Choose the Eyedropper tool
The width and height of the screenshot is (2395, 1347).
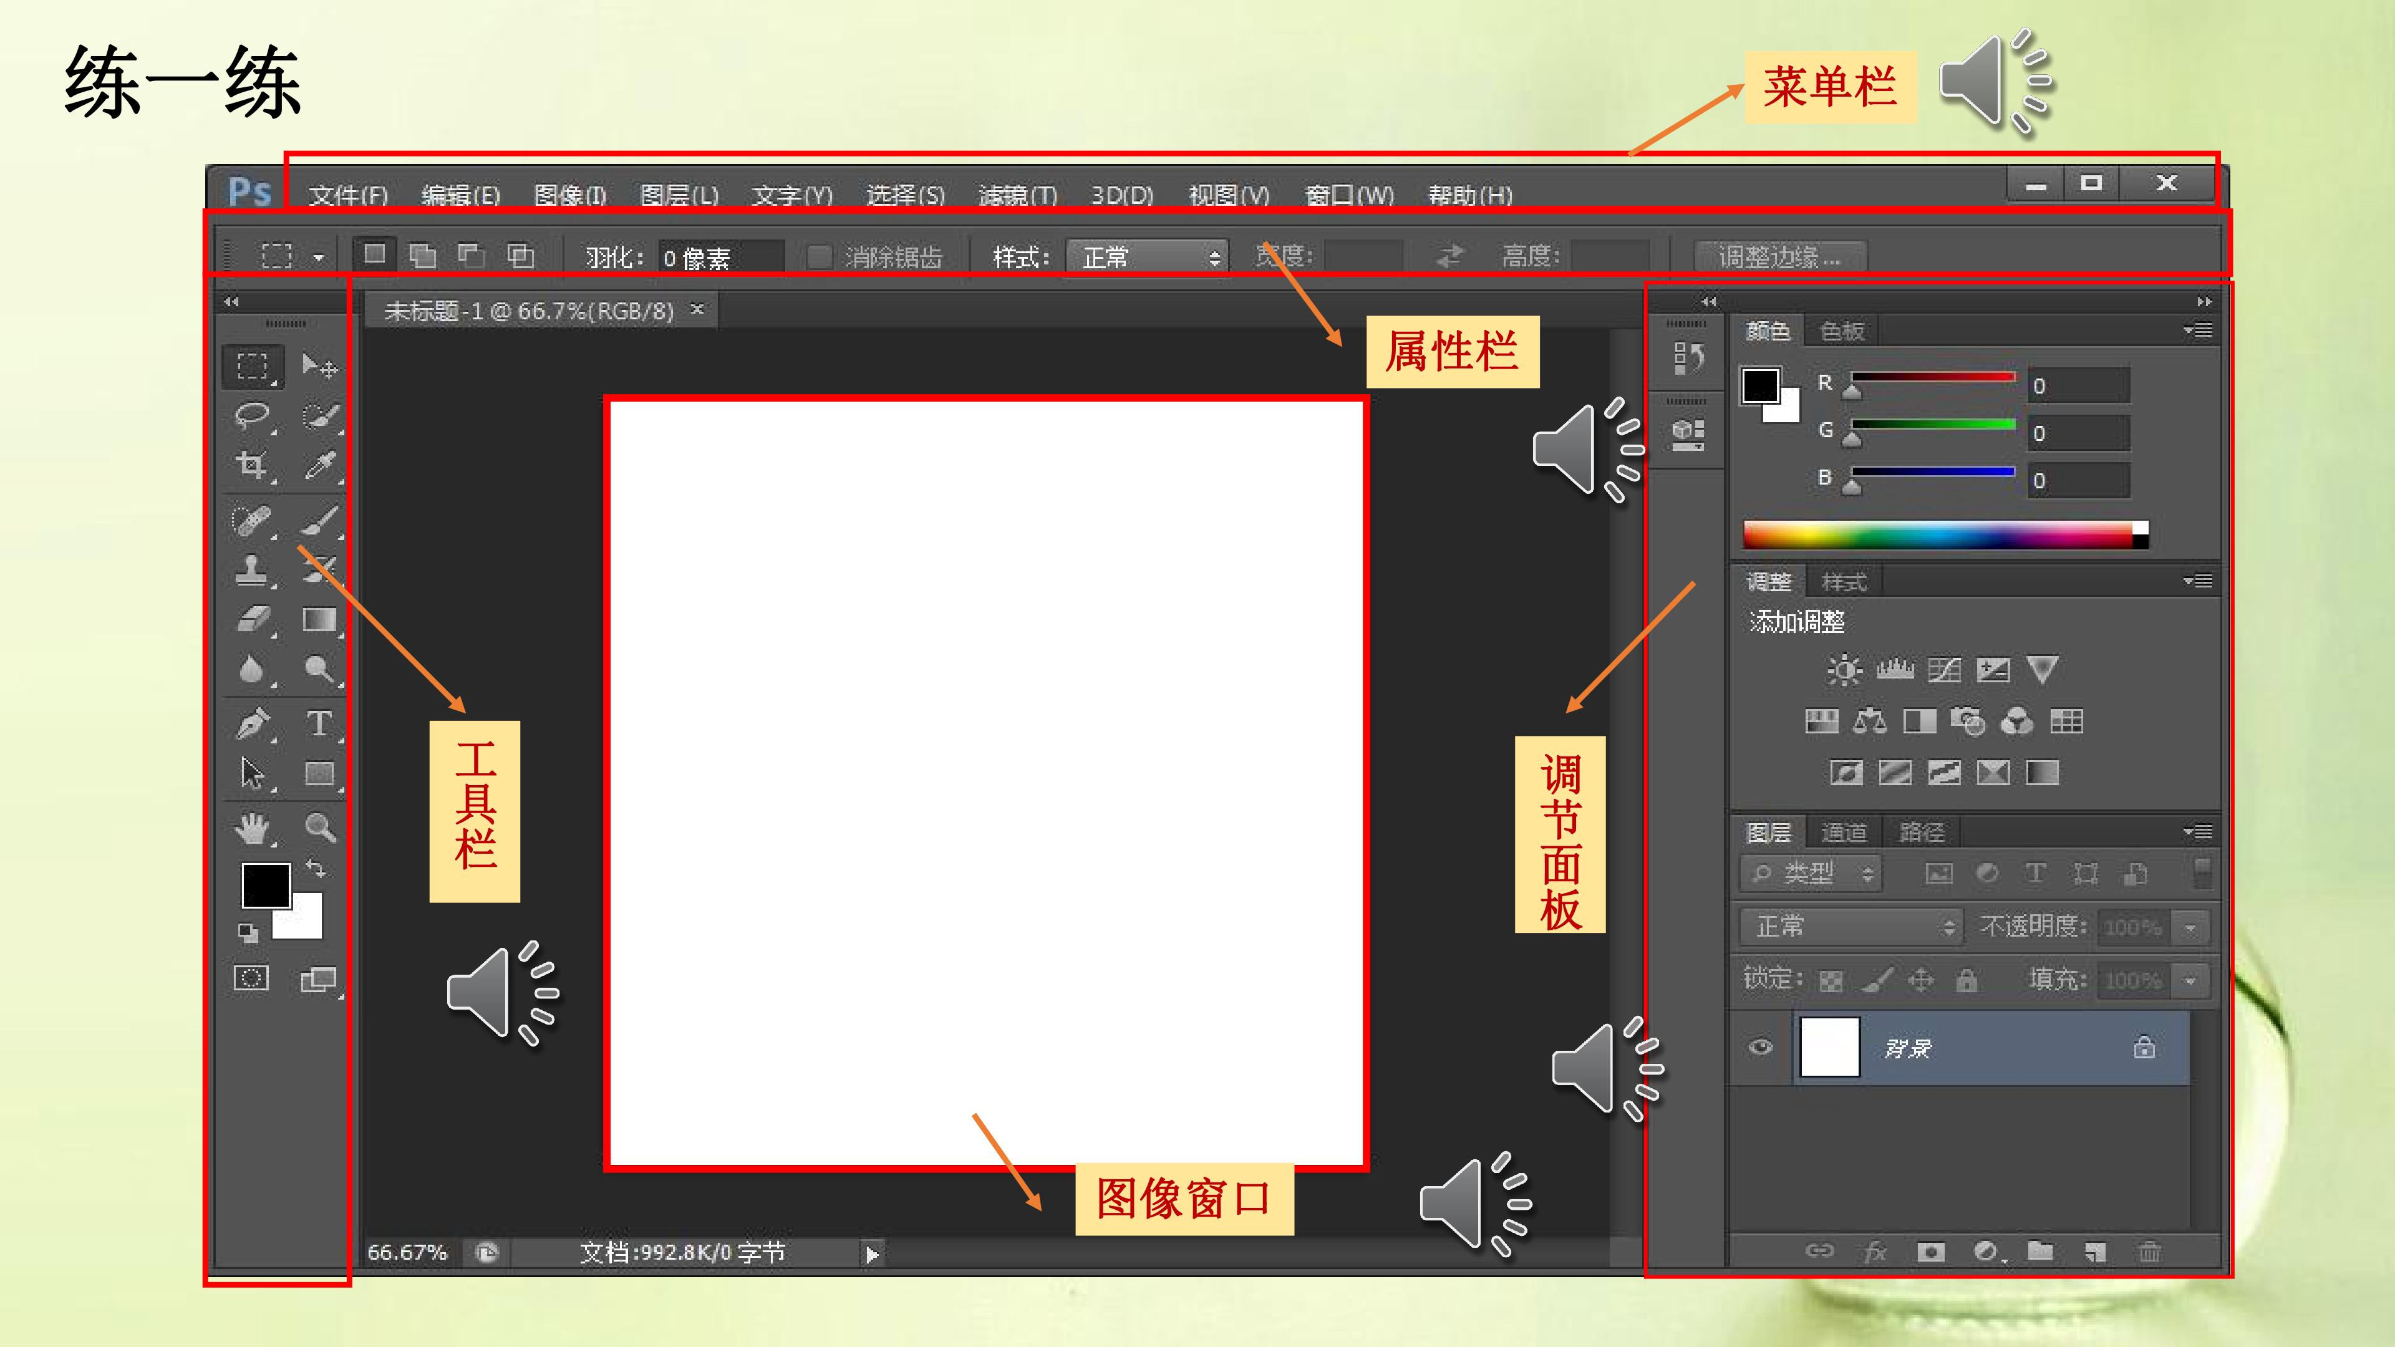point(319,465)
